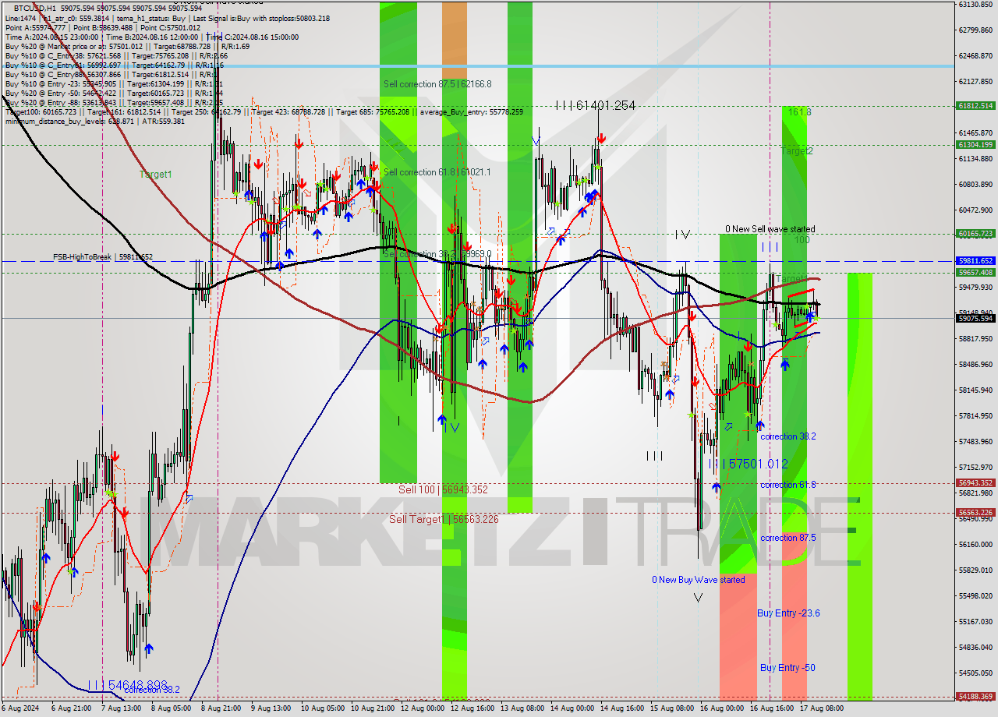Click the 'I I I 61401.254' wave label
This screenshot has width=998, height=717.
596,105
